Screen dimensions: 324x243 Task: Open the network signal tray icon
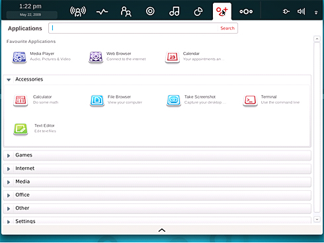(x=316, y=13)
